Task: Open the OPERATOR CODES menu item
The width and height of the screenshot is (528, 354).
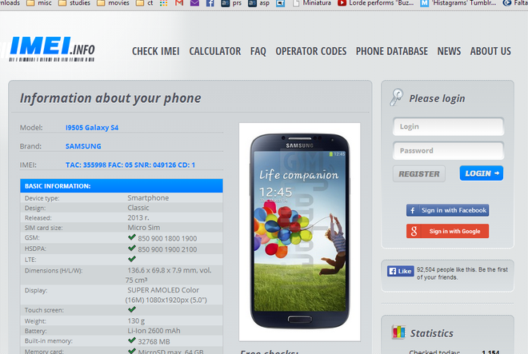Action: tap(311, 51)
